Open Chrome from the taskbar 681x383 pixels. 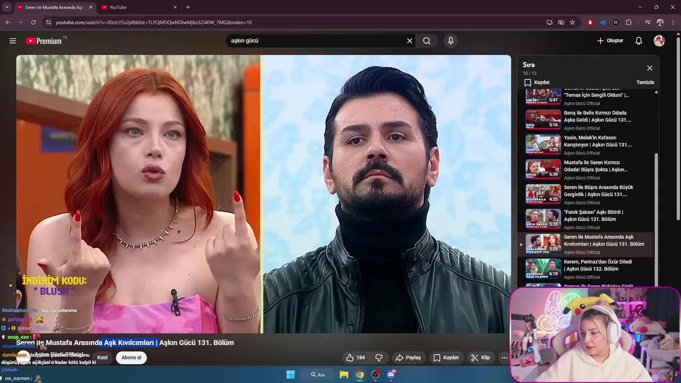pyautogui.click(x=360, y=374)
